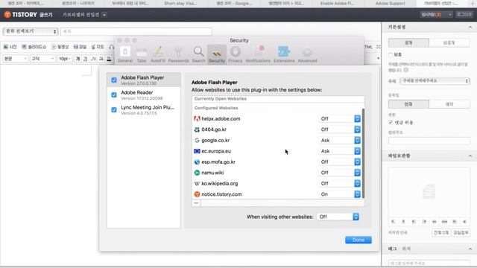This screenshot has width=477, height=268.
Task: Select the 현재 publish-time option
Action: tap(408, 104)
